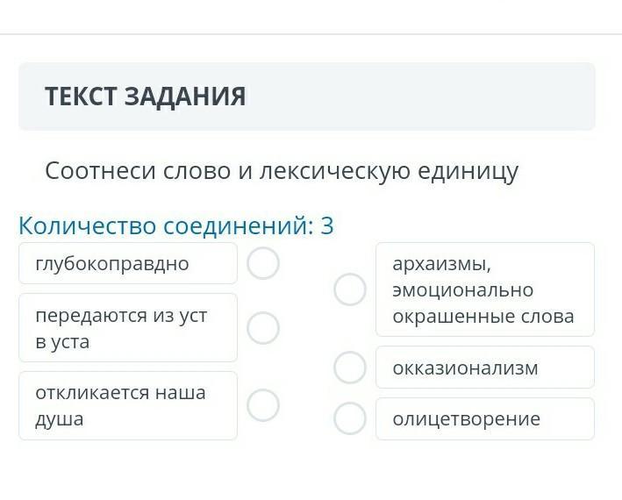
Task: Toggle connector circle beside откликается наша душа
Action: pos(263,405)
